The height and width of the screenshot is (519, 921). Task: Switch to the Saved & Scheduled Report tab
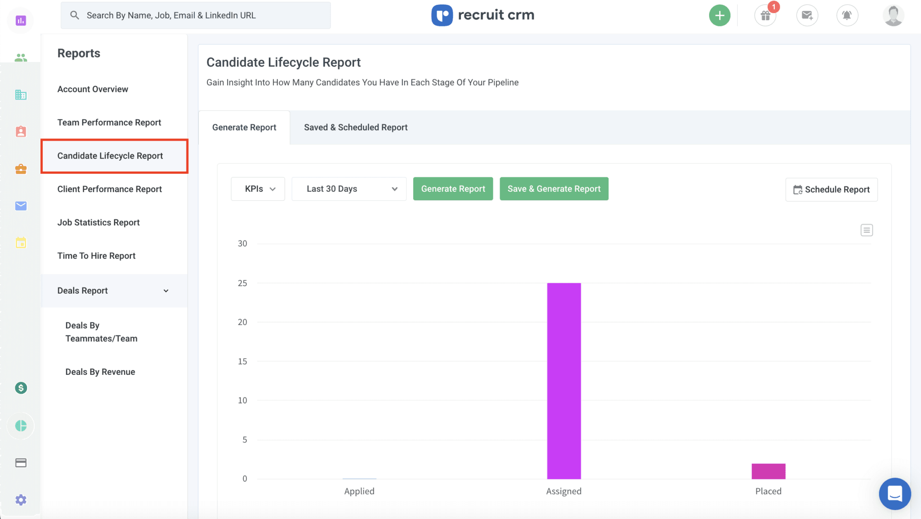pos(355,127)
